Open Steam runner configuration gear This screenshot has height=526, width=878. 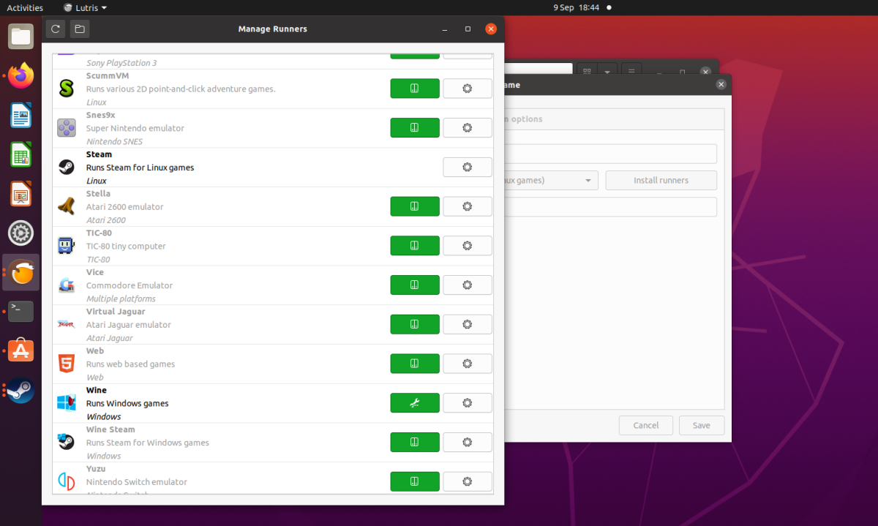[x=468, y=168]
